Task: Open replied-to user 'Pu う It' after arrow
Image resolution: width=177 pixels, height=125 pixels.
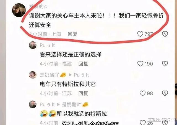Action: click(81, 75)
